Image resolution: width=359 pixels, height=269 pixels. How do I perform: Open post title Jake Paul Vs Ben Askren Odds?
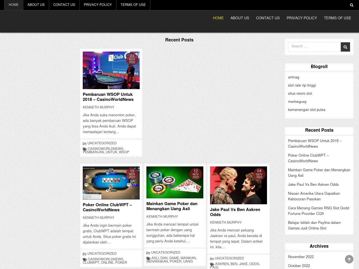[x=235, y=212]
